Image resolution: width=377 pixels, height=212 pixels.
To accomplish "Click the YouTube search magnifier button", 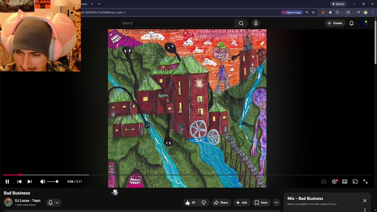I will [241, 23].
